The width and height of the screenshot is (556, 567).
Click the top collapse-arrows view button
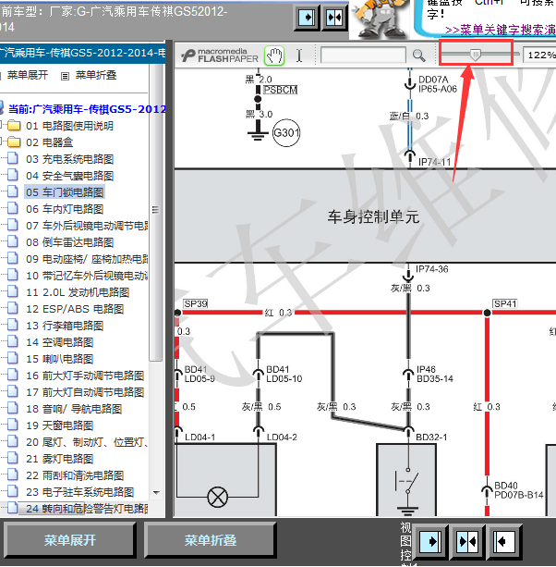click(x=334, y=18)
